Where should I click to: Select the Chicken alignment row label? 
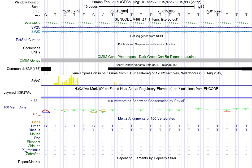(x=34, y=146)
